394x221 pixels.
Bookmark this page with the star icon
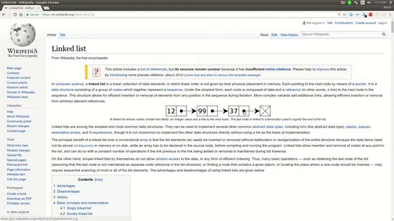(x=345, y=15)
